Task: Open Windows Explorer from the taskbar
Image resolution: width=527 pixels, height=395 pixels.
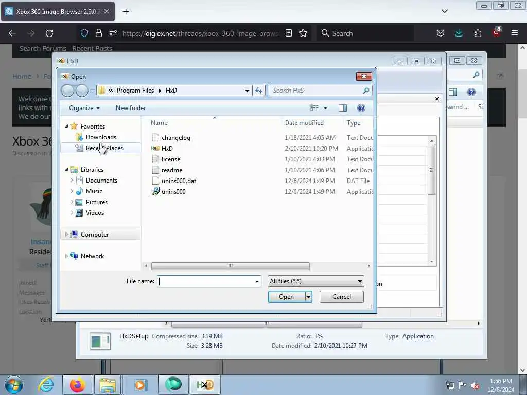Action: [108, 385]
